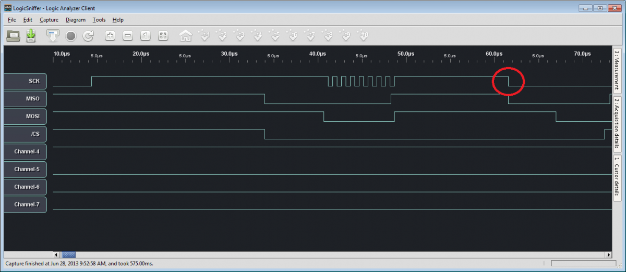
Task: Jump to cursor 8
Action: pos(328,36)
